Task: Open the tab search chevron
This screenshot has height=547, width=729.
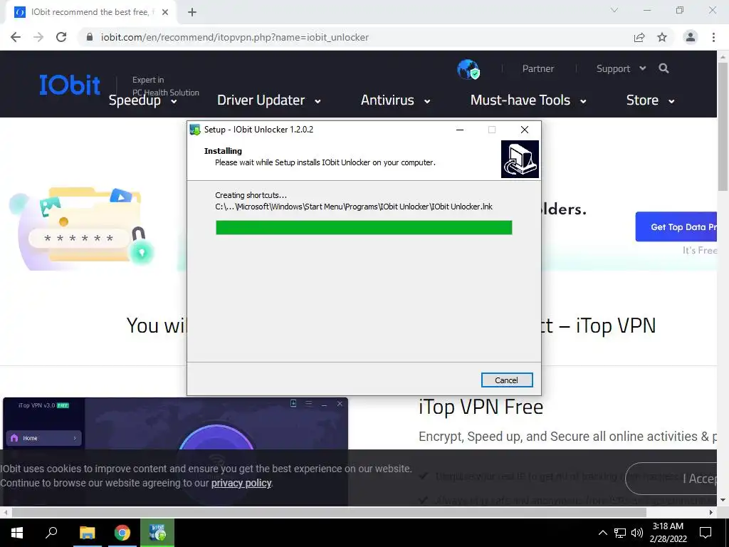Action: pyautogui.click(x=614, y=10)
